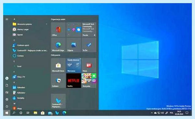
Task: Expand Akcesoria systemu folder
Action: [30, 24]
